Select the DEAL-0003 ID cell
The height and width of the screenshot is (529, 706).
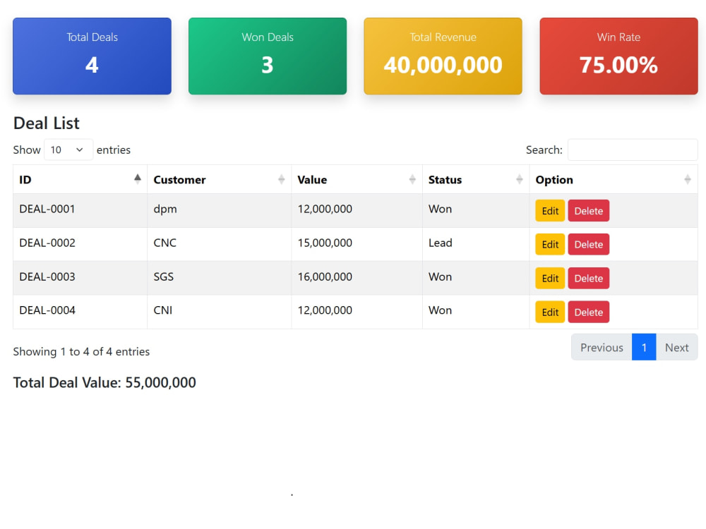pyautogui.click(x=80, y=276)
